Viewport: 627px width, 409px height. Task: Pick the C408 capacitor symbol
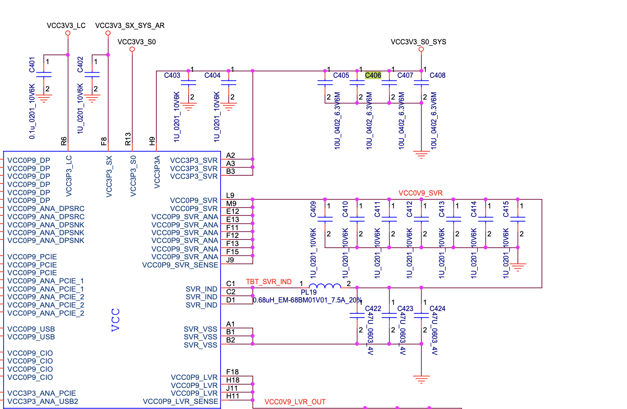tap(421, 82)
